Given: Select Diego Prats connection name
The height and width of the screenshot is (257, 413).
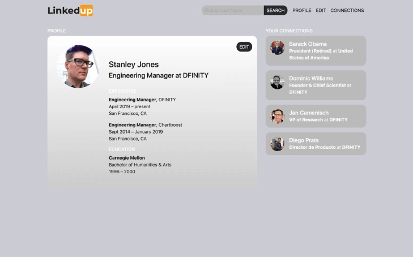Looking at the screenshot, I should point(304,140).
